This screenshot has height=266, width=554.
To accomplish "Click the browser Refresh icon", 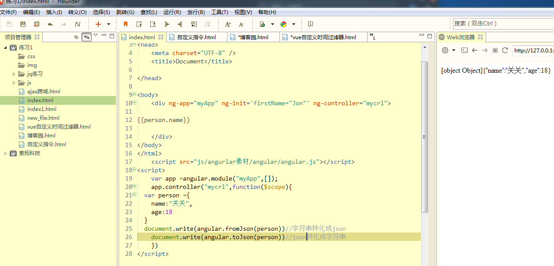I will click(x=505, y=50).
